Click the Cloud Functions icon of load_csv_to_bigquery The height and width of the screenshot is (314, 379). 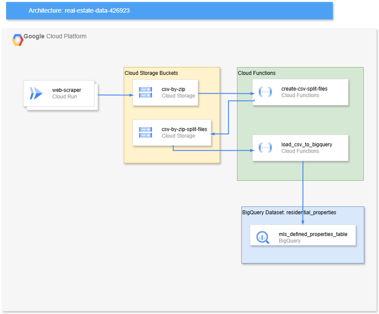point(265,148)
